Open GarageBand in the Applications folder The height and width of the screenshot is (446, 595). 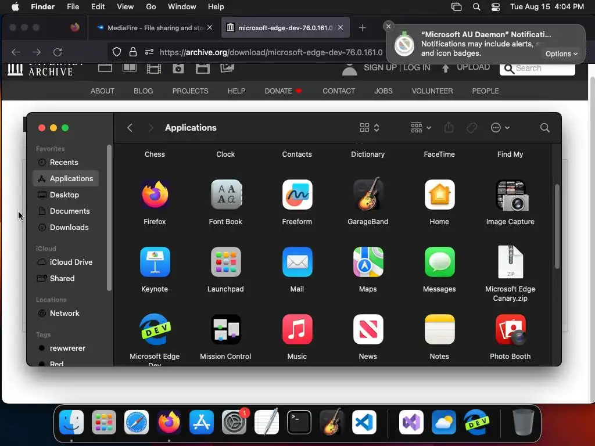(x=368, y=194)
